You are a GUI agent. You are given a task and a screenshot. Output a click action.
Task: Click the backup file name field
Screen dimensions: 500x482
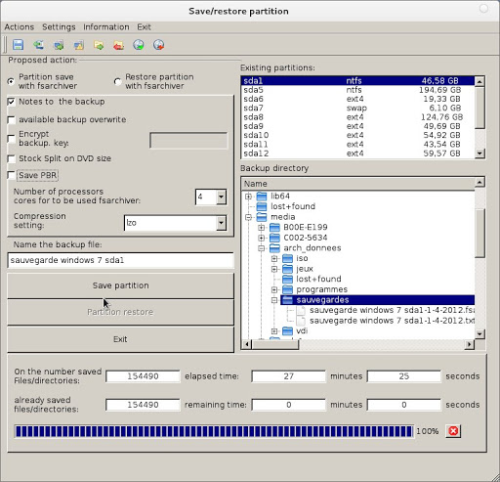pos(120,260)
